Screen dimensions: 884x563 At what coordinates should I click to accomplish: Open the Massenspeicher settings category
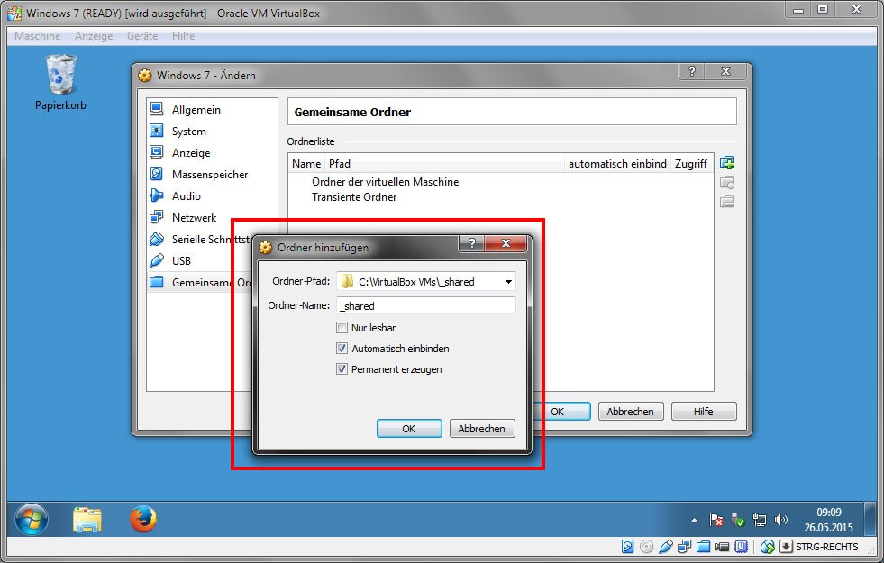pyautogui.click(x=212, y=175)
